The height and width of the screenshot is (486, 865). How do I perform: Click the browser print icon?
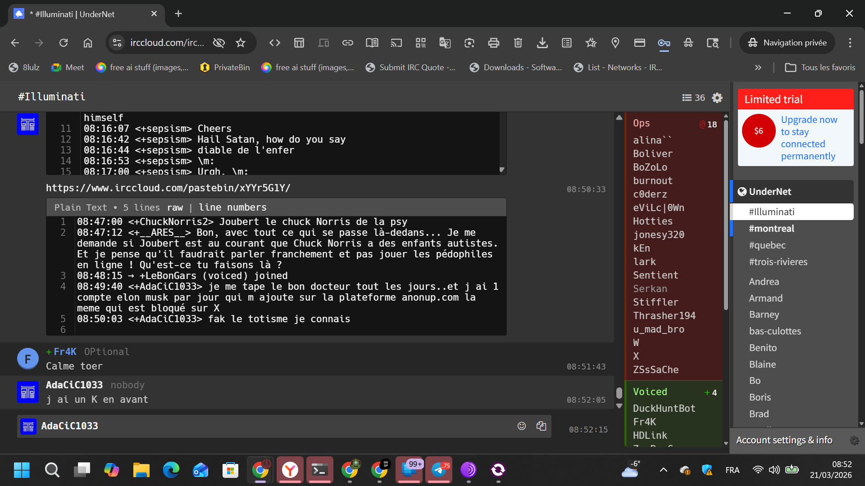pyautogui.click(x=493, y=43)
